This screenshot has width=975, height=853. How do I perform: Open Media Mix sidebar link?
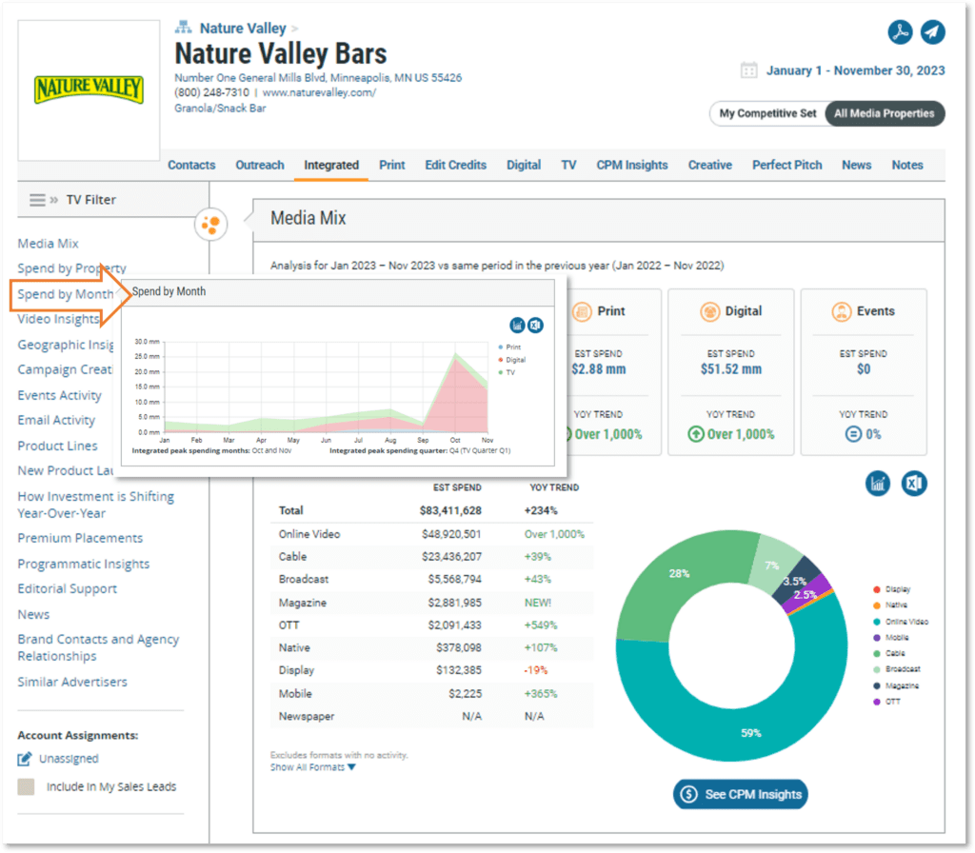[x=48, y=243]
